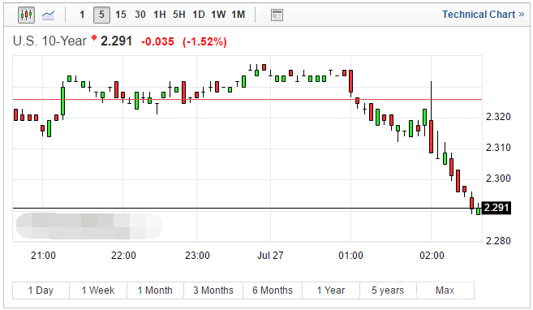Click the 2.310 axis label
This screenshot has width=533, height=310.
coord(498,148)
